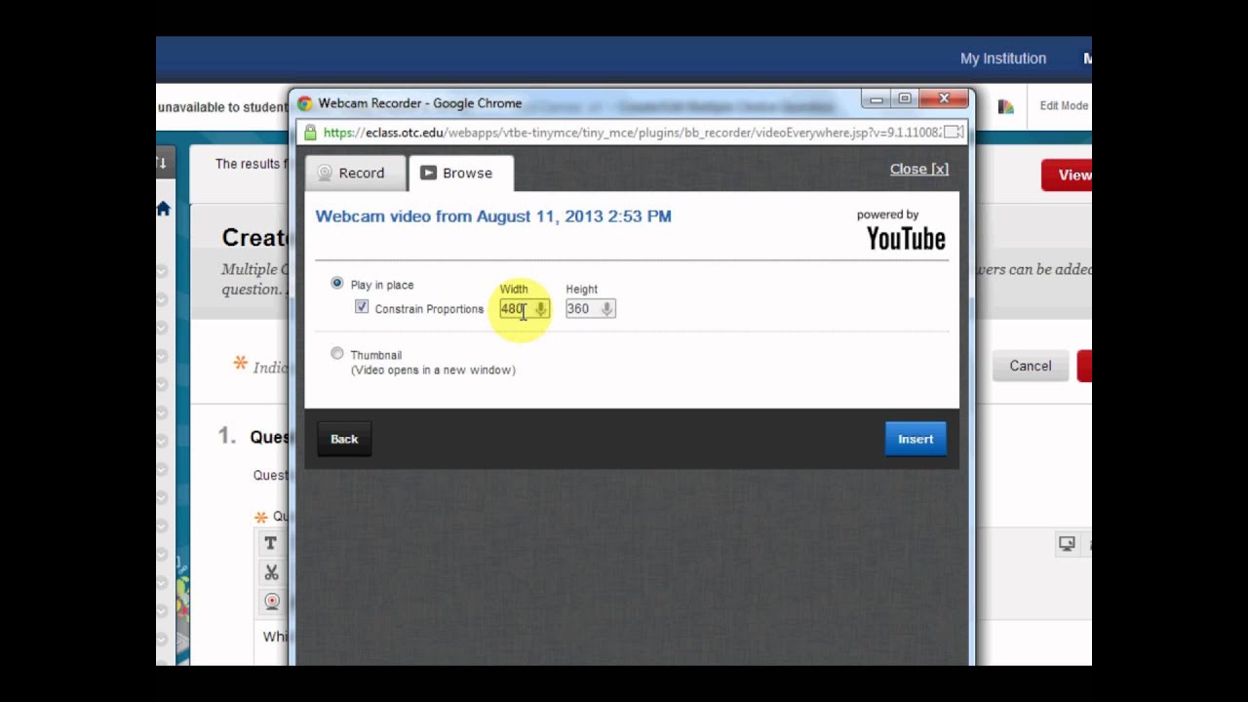Click the monitor preview icon in editor
Image resolution: width=1248 pixels, height=702 pixels.
(x=1067, y=544)
